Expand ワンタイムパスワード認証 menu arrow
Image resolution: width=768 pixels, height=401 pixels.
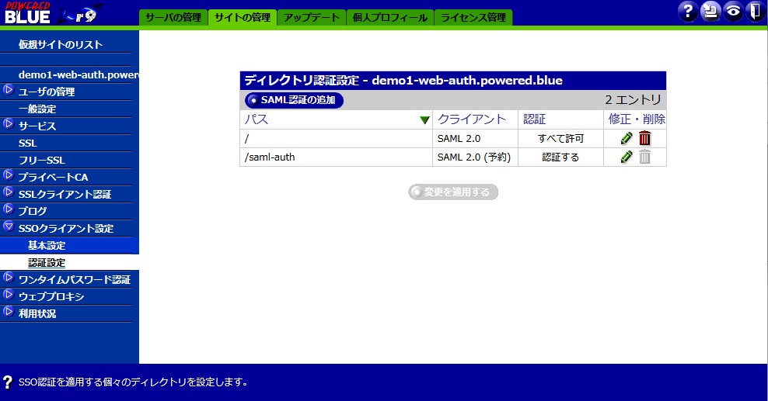(9, 278)
